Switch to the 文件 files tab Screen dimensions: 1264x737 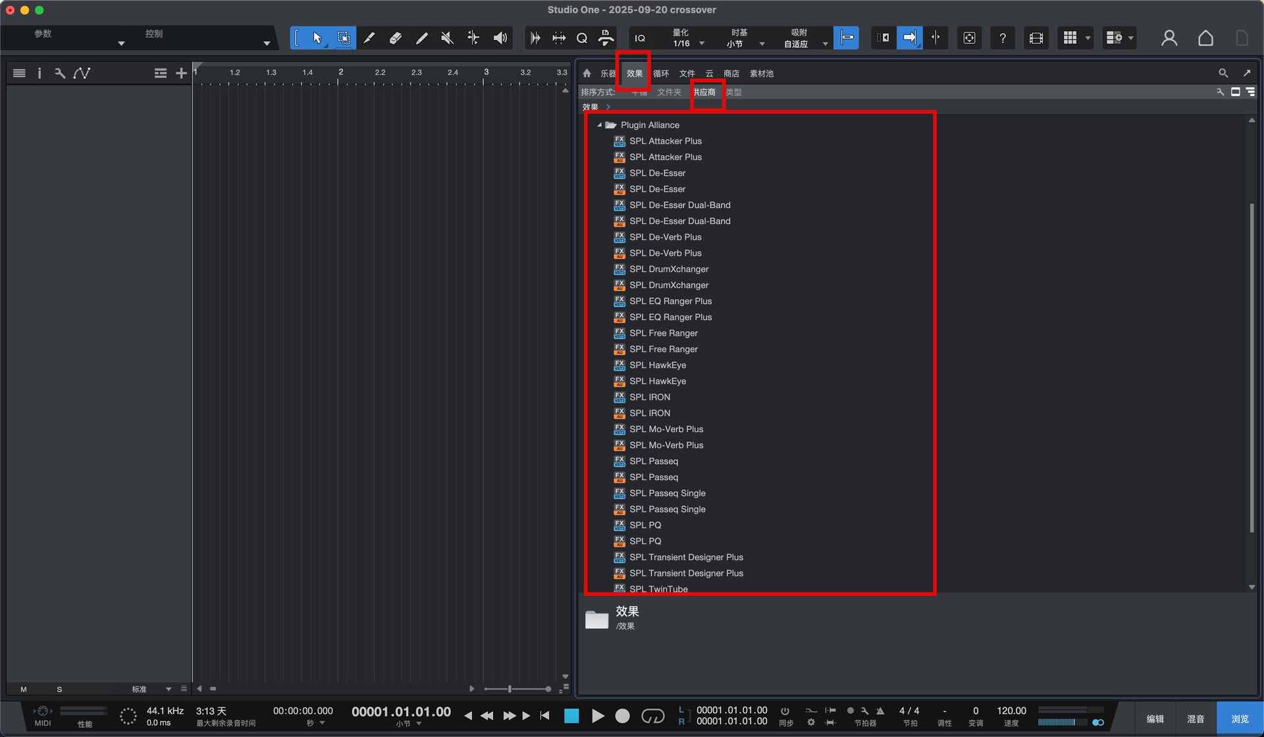tap(687, 73)
